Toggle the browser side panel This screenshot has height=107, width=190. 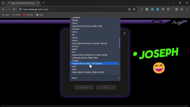coord(176,9)
